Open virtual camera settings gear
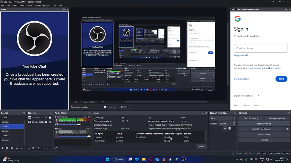The height and width of the screenshot is (163, 291). click(287, 129)
